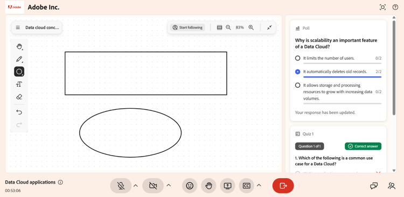Screen dimensions: 404x197
Task: Turn on the camera
Action: 153,186
